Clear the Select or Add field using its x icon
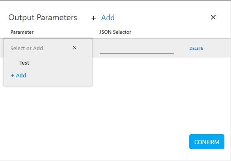 74,48
